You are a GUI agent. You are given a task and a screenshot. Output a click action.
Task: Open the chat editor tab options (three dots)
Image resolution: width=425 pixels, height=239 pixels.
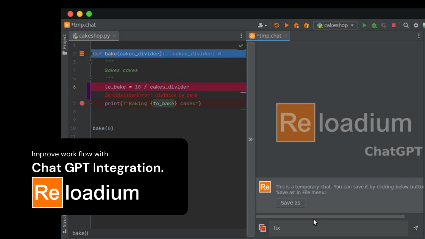coord(418,36)
